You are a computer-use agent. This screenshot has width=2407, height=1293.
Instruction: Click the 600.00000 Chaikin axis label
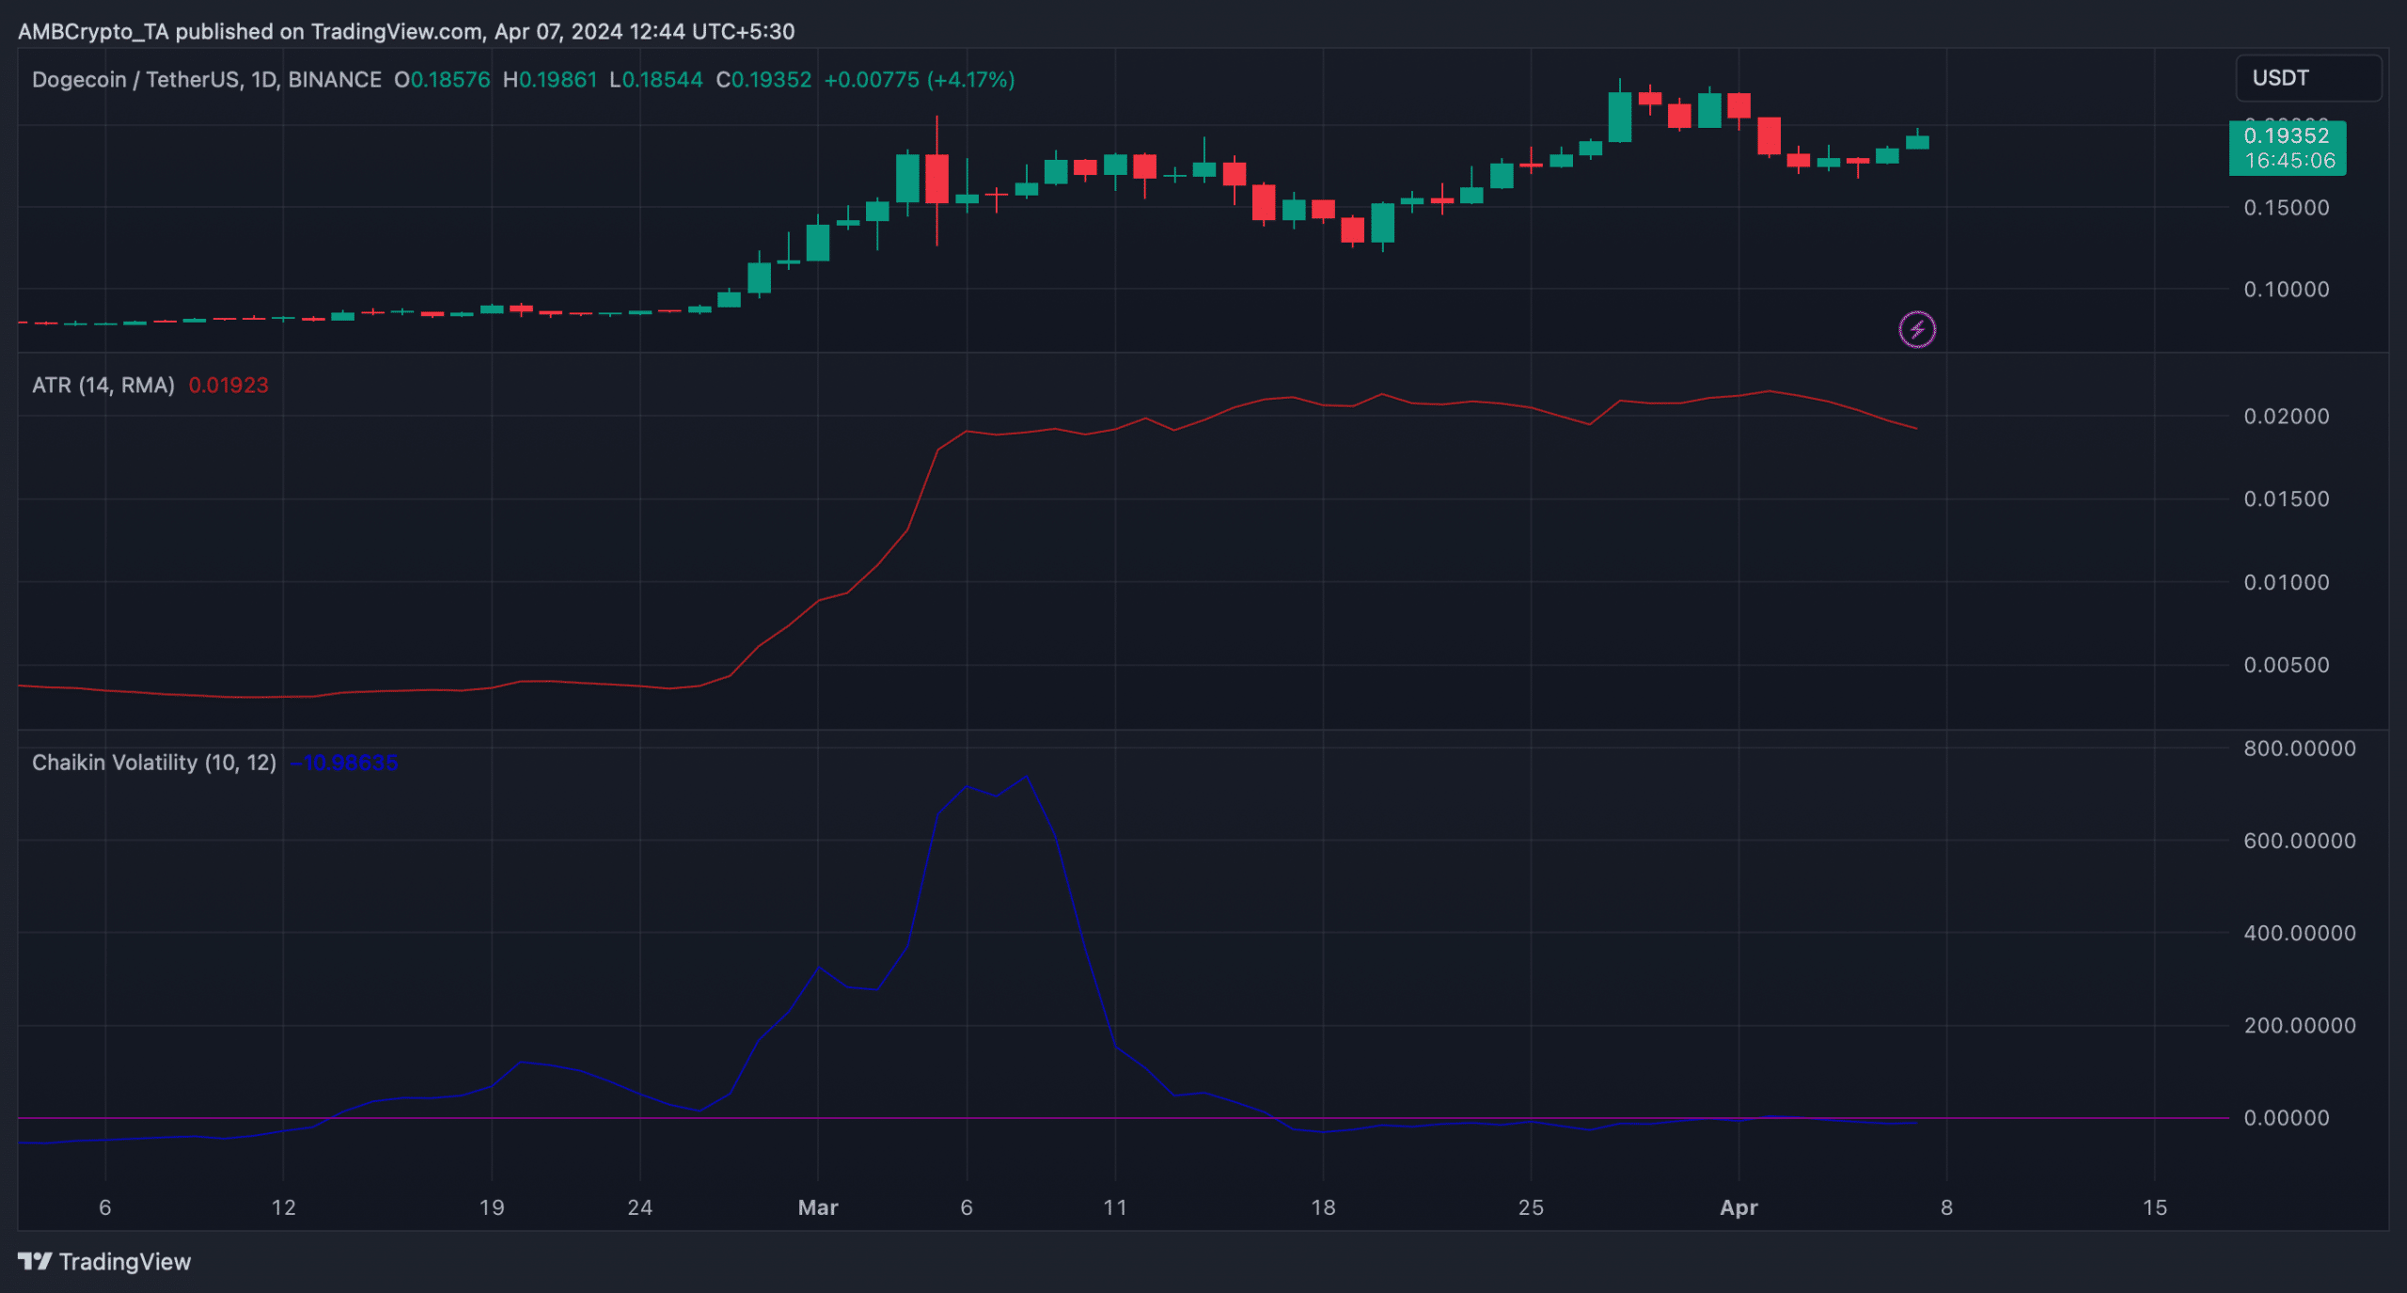(x=2300, y=842)
